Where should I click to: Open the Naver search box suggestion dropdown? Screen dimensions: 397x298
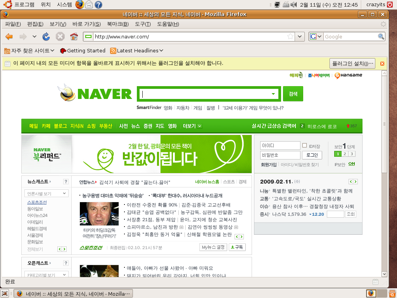tap(273, 94)
